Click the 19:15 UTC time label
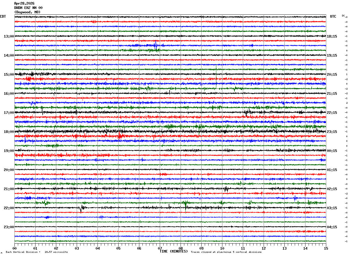The image size is (349, 256). click(x=332, y=55)
